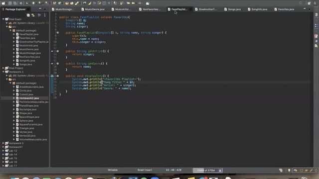The width and height of the screenshot is (319, 179).
Task: Expand the Lab 15 project
Action: [3, 158]
